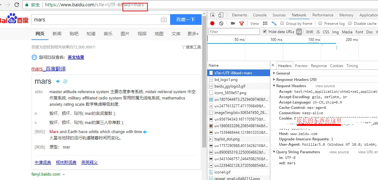The width and height of the screenshot is (378, 180).
Task: Filter requests by Font
Action: click(x=359, y=32)
